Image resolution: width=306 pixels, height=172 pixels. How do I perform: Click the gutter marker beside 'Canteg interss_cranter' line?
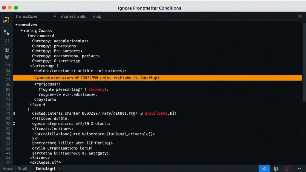14,113
